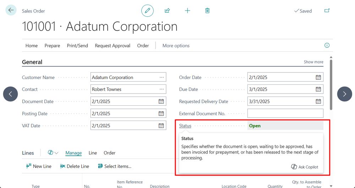Open the Prepare menu
Image resolution: width=355 pixels, height=188 pixels.
52,46
